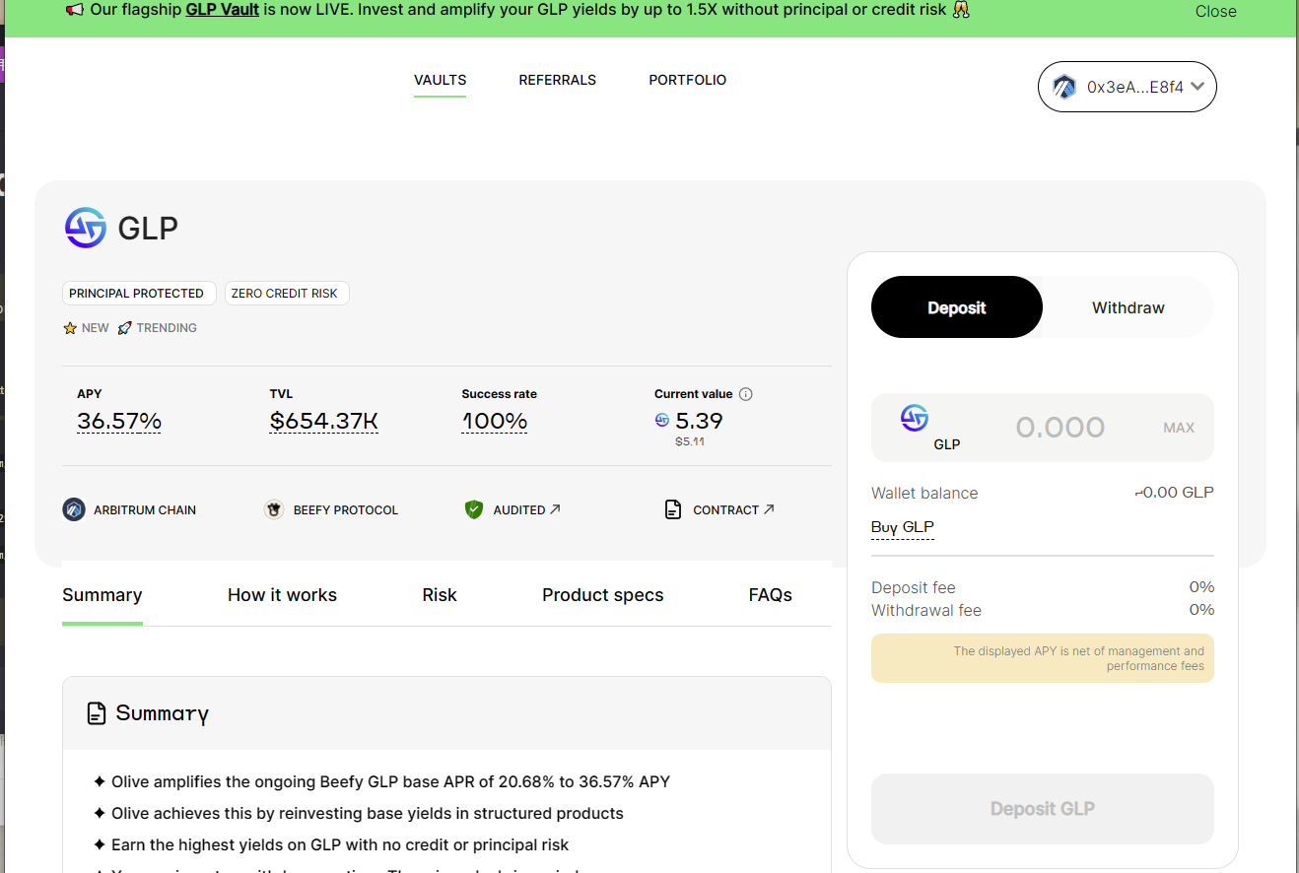Image resolution: width=1299 pixels, height=873 pixels.
Task: Switch to Deposit mode
Action: tap(956, 307)
